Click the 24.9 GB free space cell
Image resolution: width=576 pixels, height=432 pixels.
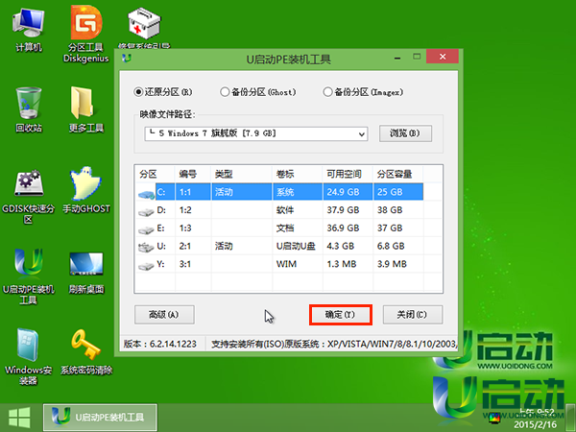pyautogui.click(x=348, y=192)
